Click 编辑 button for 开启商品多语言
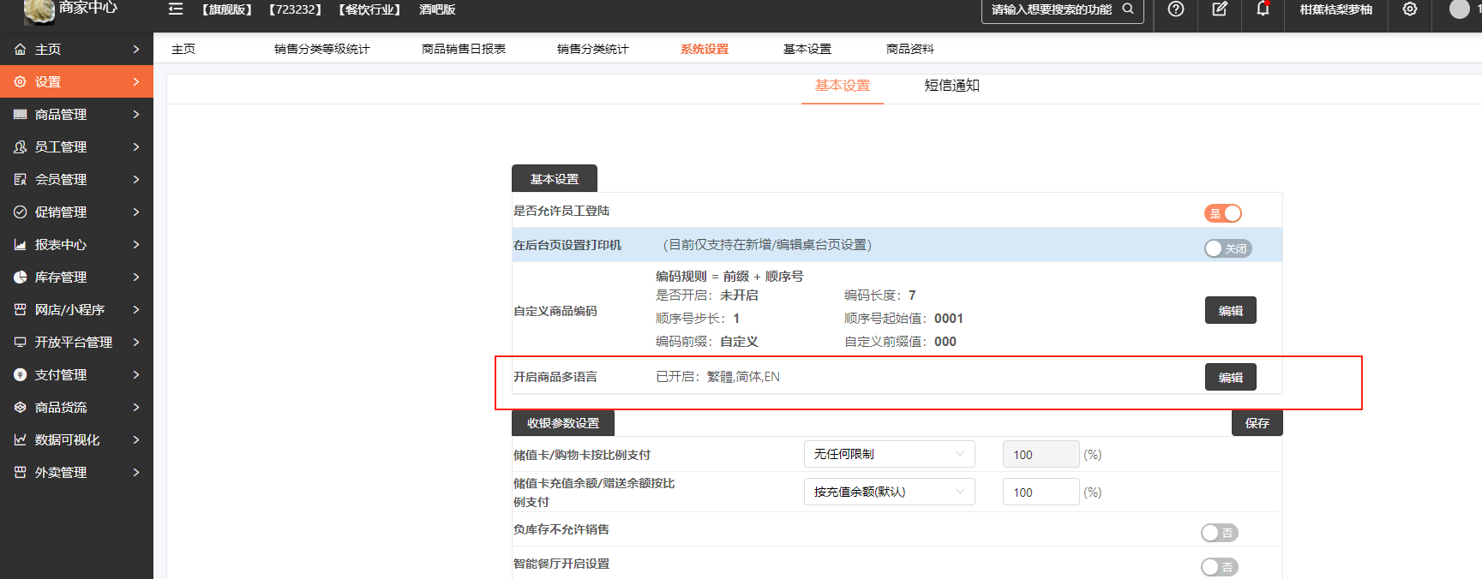 [x=1230, y=378]
